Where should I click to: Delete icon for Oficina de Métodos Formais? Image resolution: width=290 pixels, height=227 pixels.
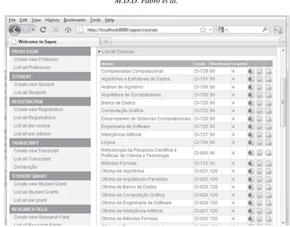point(269,219)
